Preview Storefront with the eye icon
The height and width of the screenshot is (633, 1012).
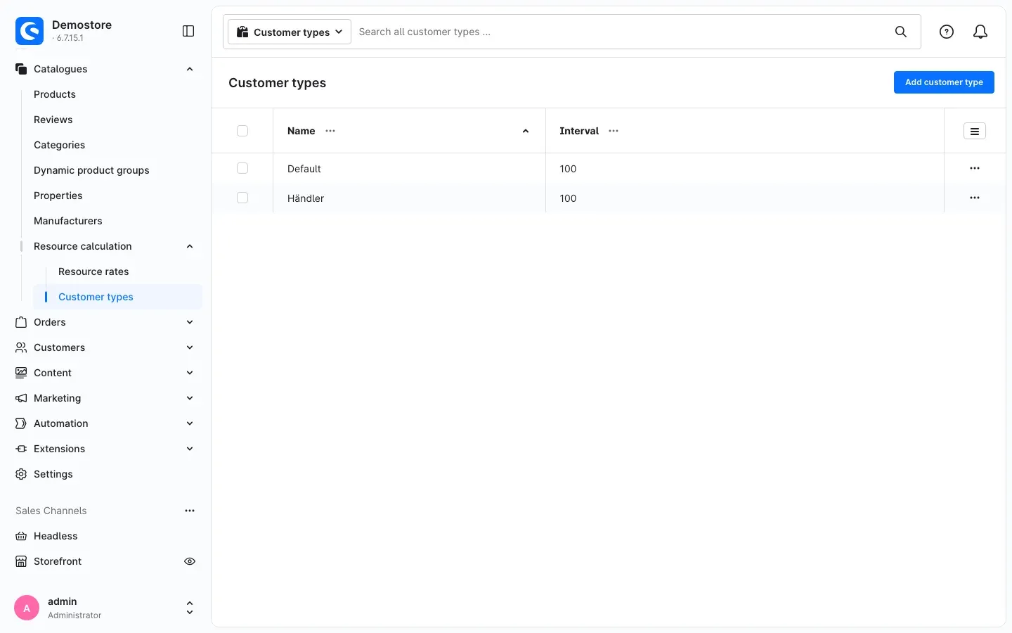pos(190,561)
